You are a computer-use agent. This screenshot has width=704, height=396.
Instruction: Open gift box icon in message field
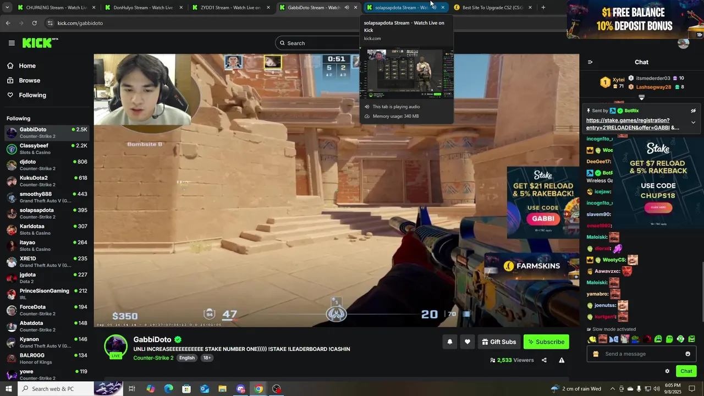pos(596,354)
